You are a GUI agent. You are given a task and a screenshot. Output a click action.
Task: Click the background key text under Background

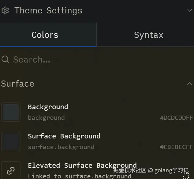[x=46, y=118]
